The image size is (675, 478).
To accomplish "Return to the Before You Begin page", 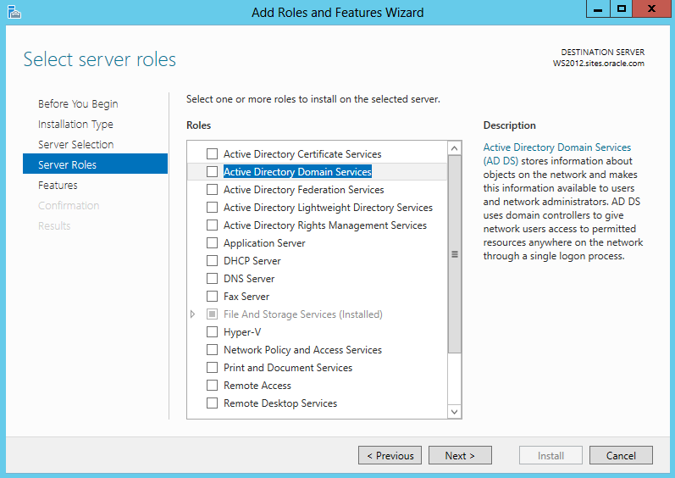I will coord(78,104).
